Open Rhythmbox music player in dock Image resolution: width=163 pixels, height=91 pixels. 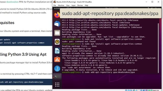57,42
